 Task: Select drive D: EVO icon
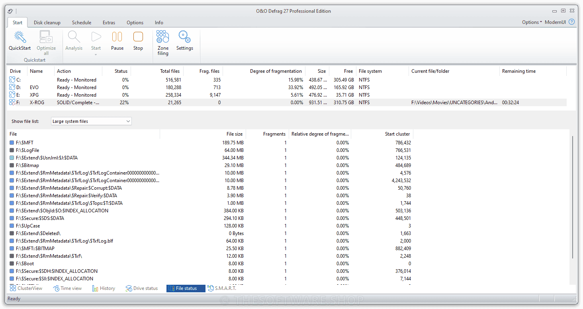(12, 87)
